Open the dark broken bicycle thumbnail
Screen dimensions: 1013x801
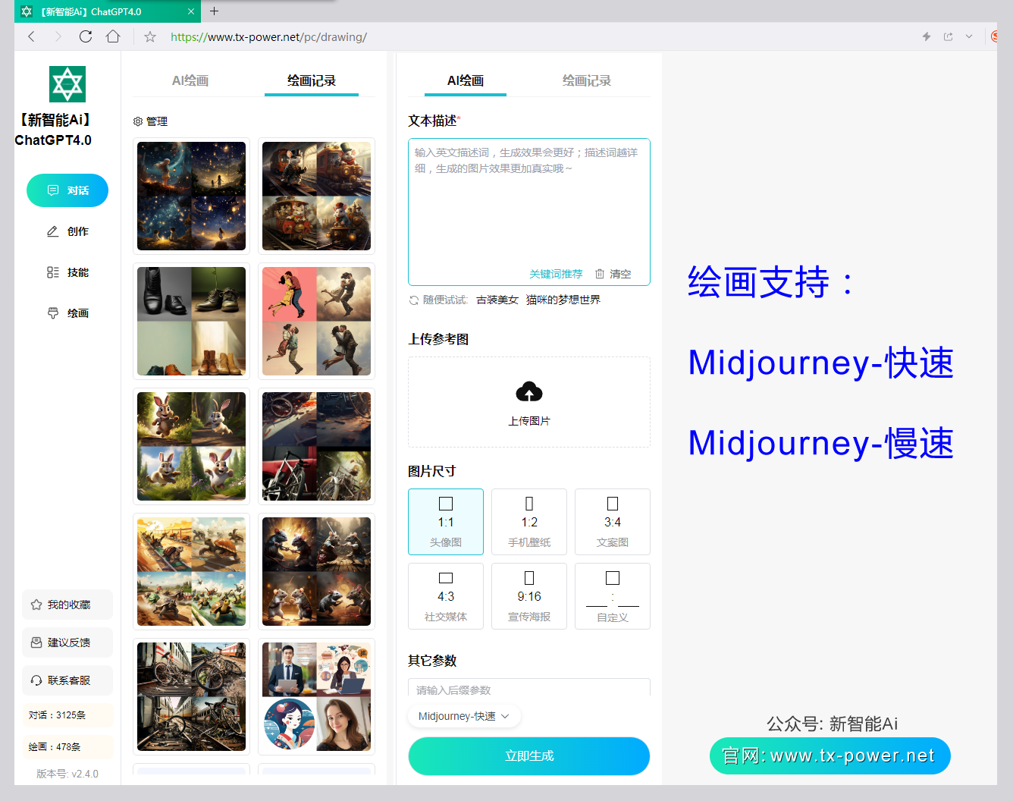click(317, 446)
